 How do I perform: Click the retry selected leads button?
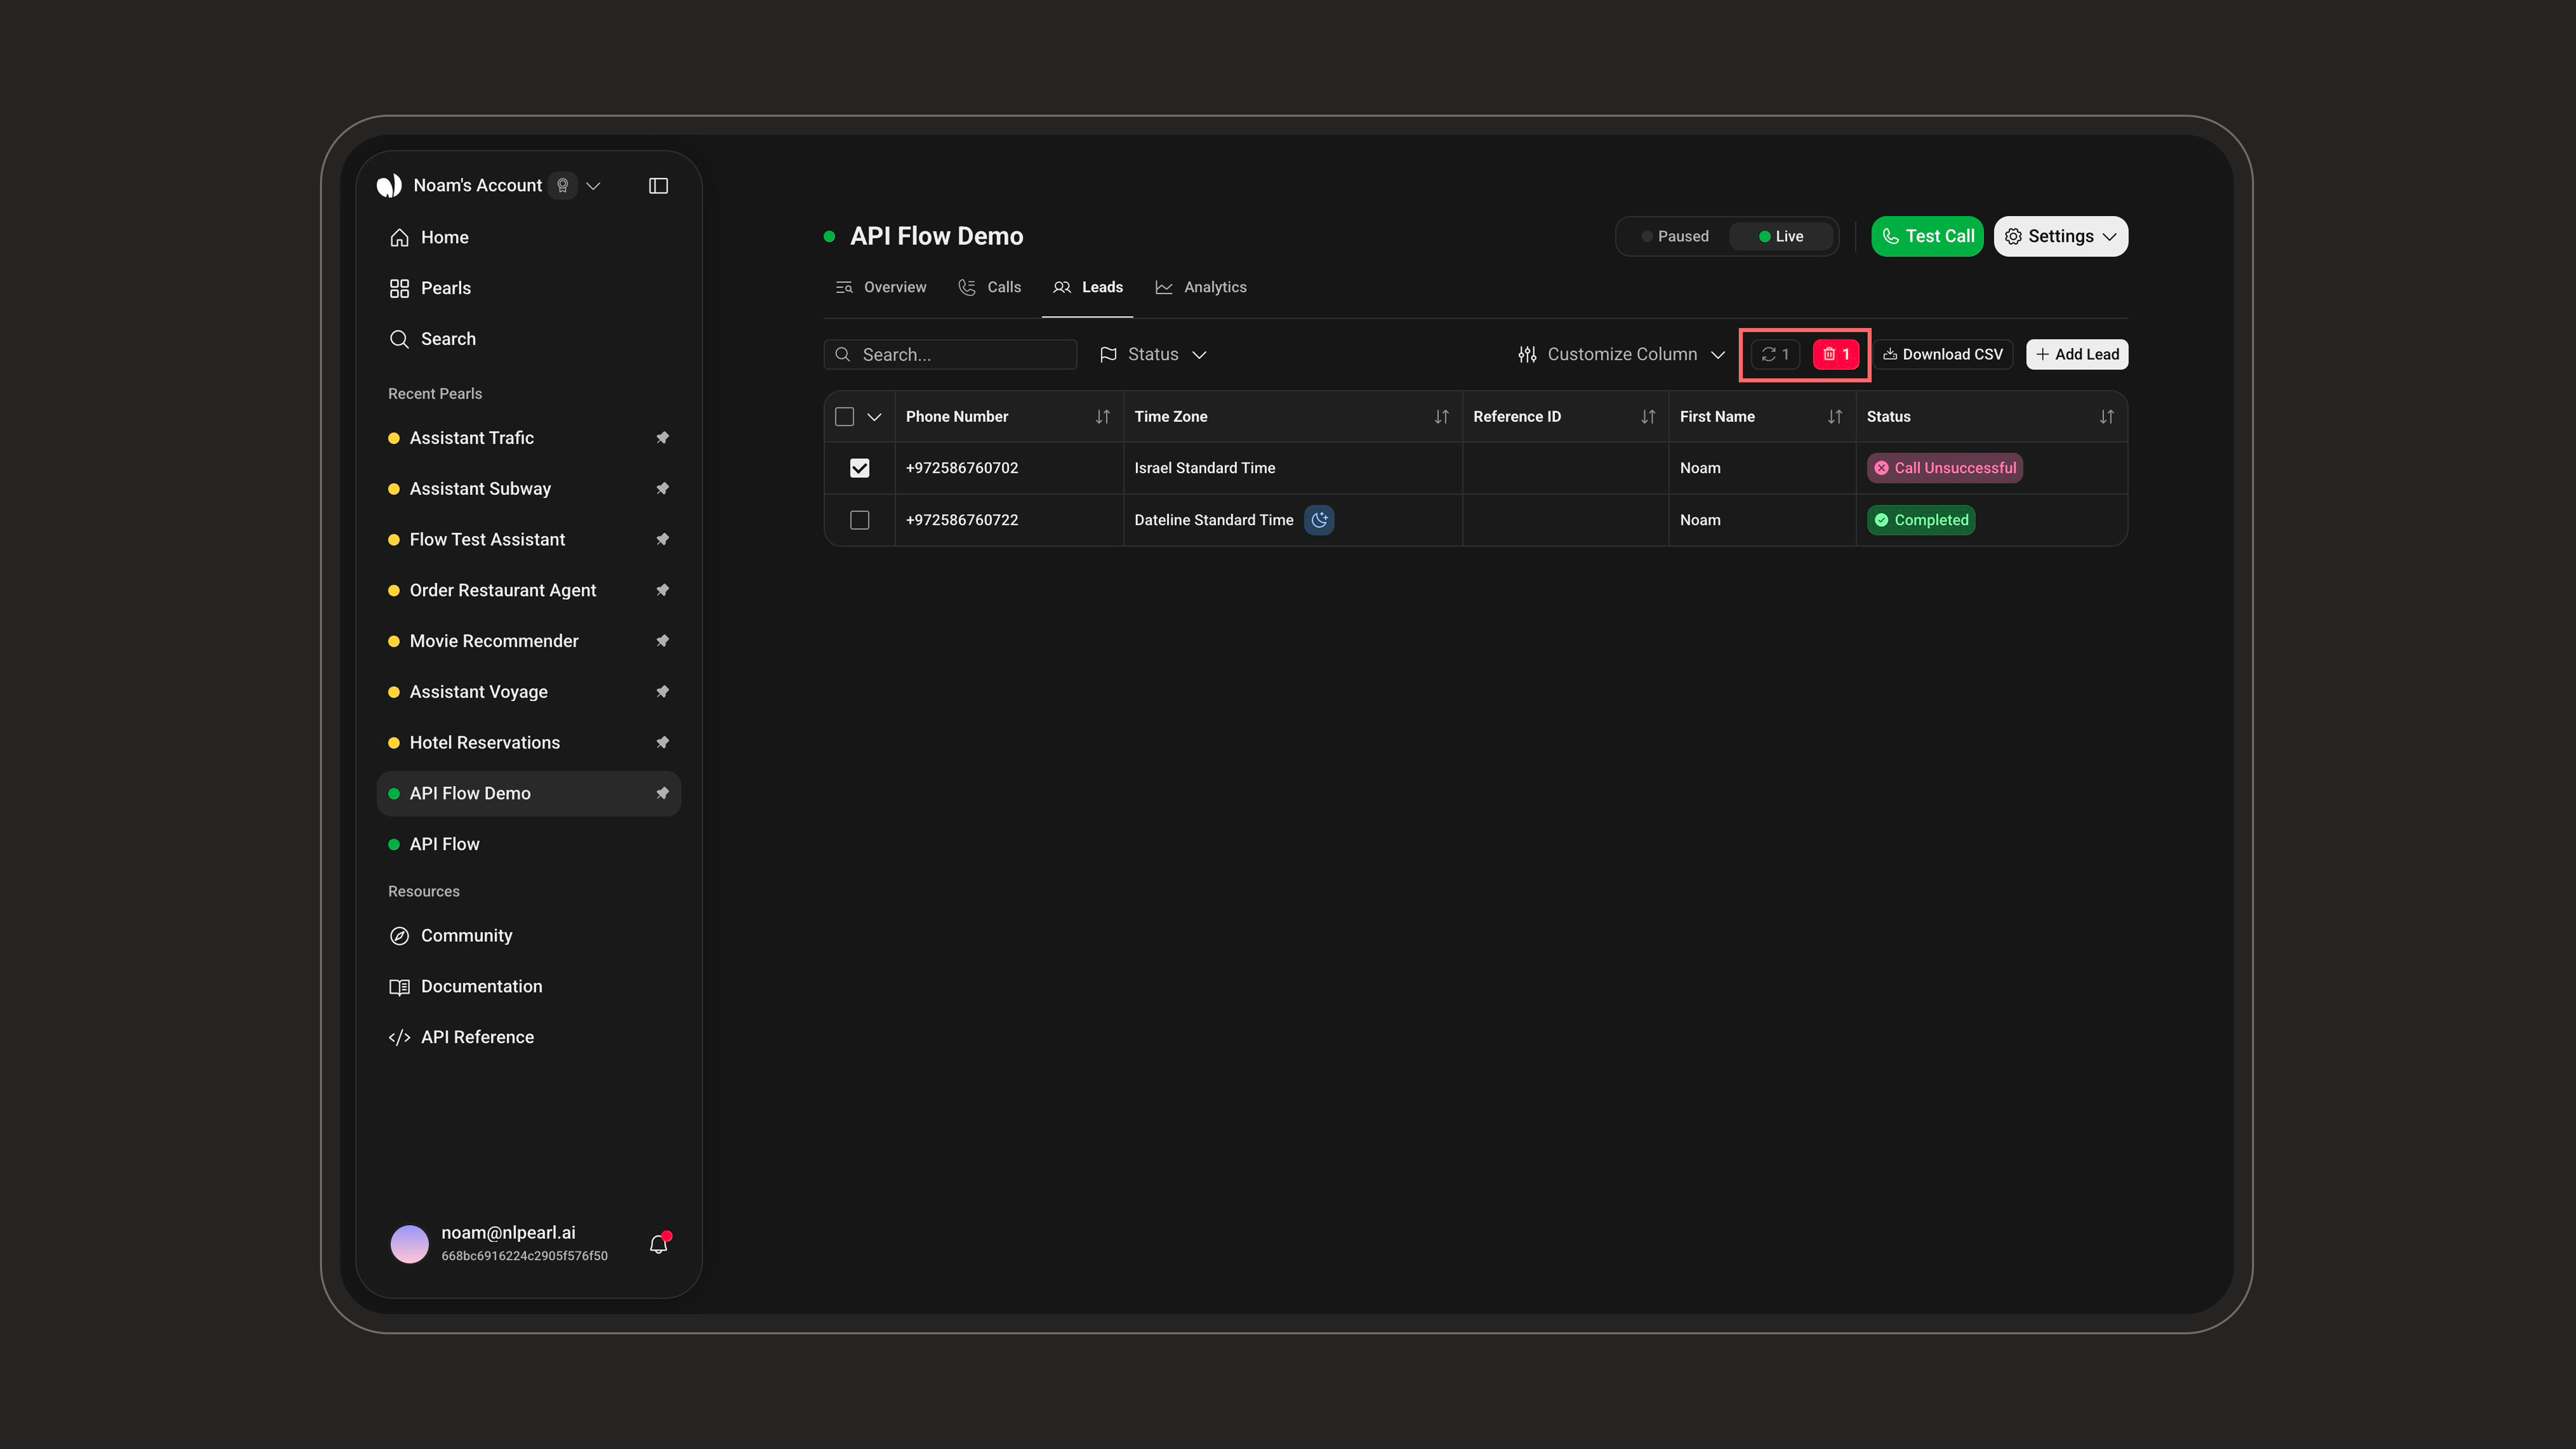pos(1775,354)
